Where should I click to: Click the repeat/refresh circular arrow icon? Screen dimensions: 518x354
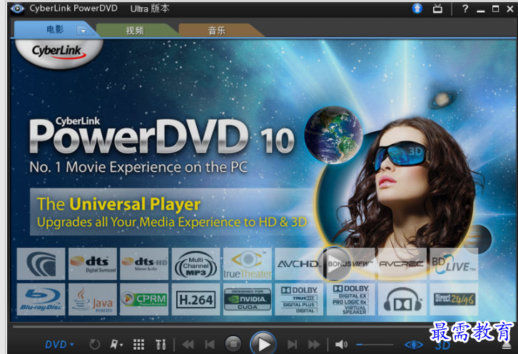click(x=94, y=345)
